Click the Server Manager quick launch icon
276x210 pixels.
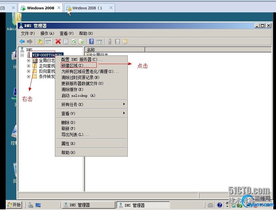point(31,205)
